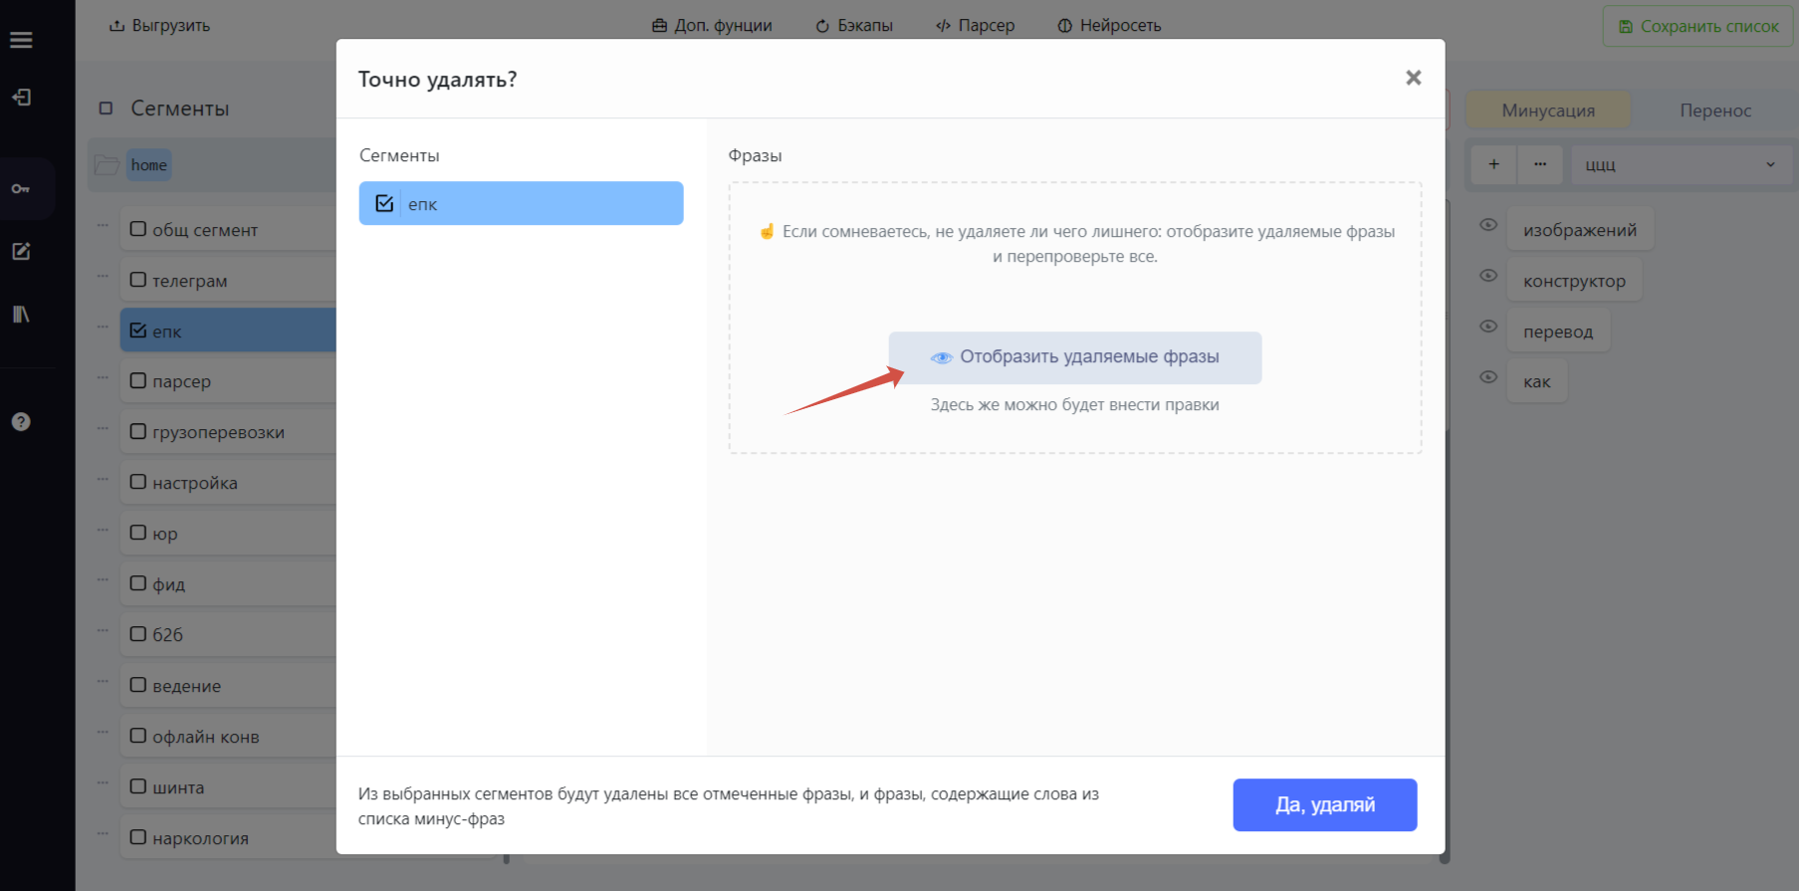1799x891 pixels.
Task: Toggle visibility eye for 'перевод'
Action: coord(1488,327)
